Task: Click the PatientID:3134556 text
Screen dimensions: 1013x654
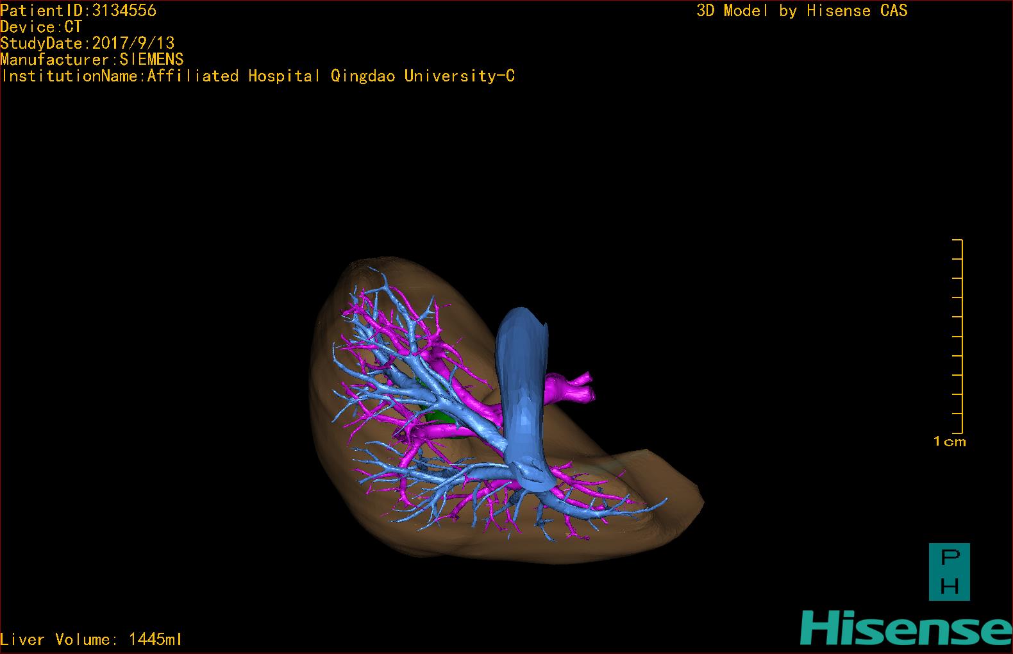Action: [x=78, y=10]
